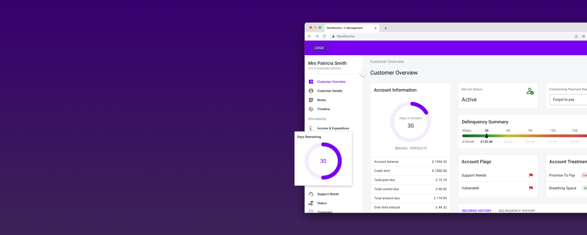This screenshot has height=235, width=587.
Task: Click the LOGO button in header
Action: pyautogui.click(x=319, y=48)
